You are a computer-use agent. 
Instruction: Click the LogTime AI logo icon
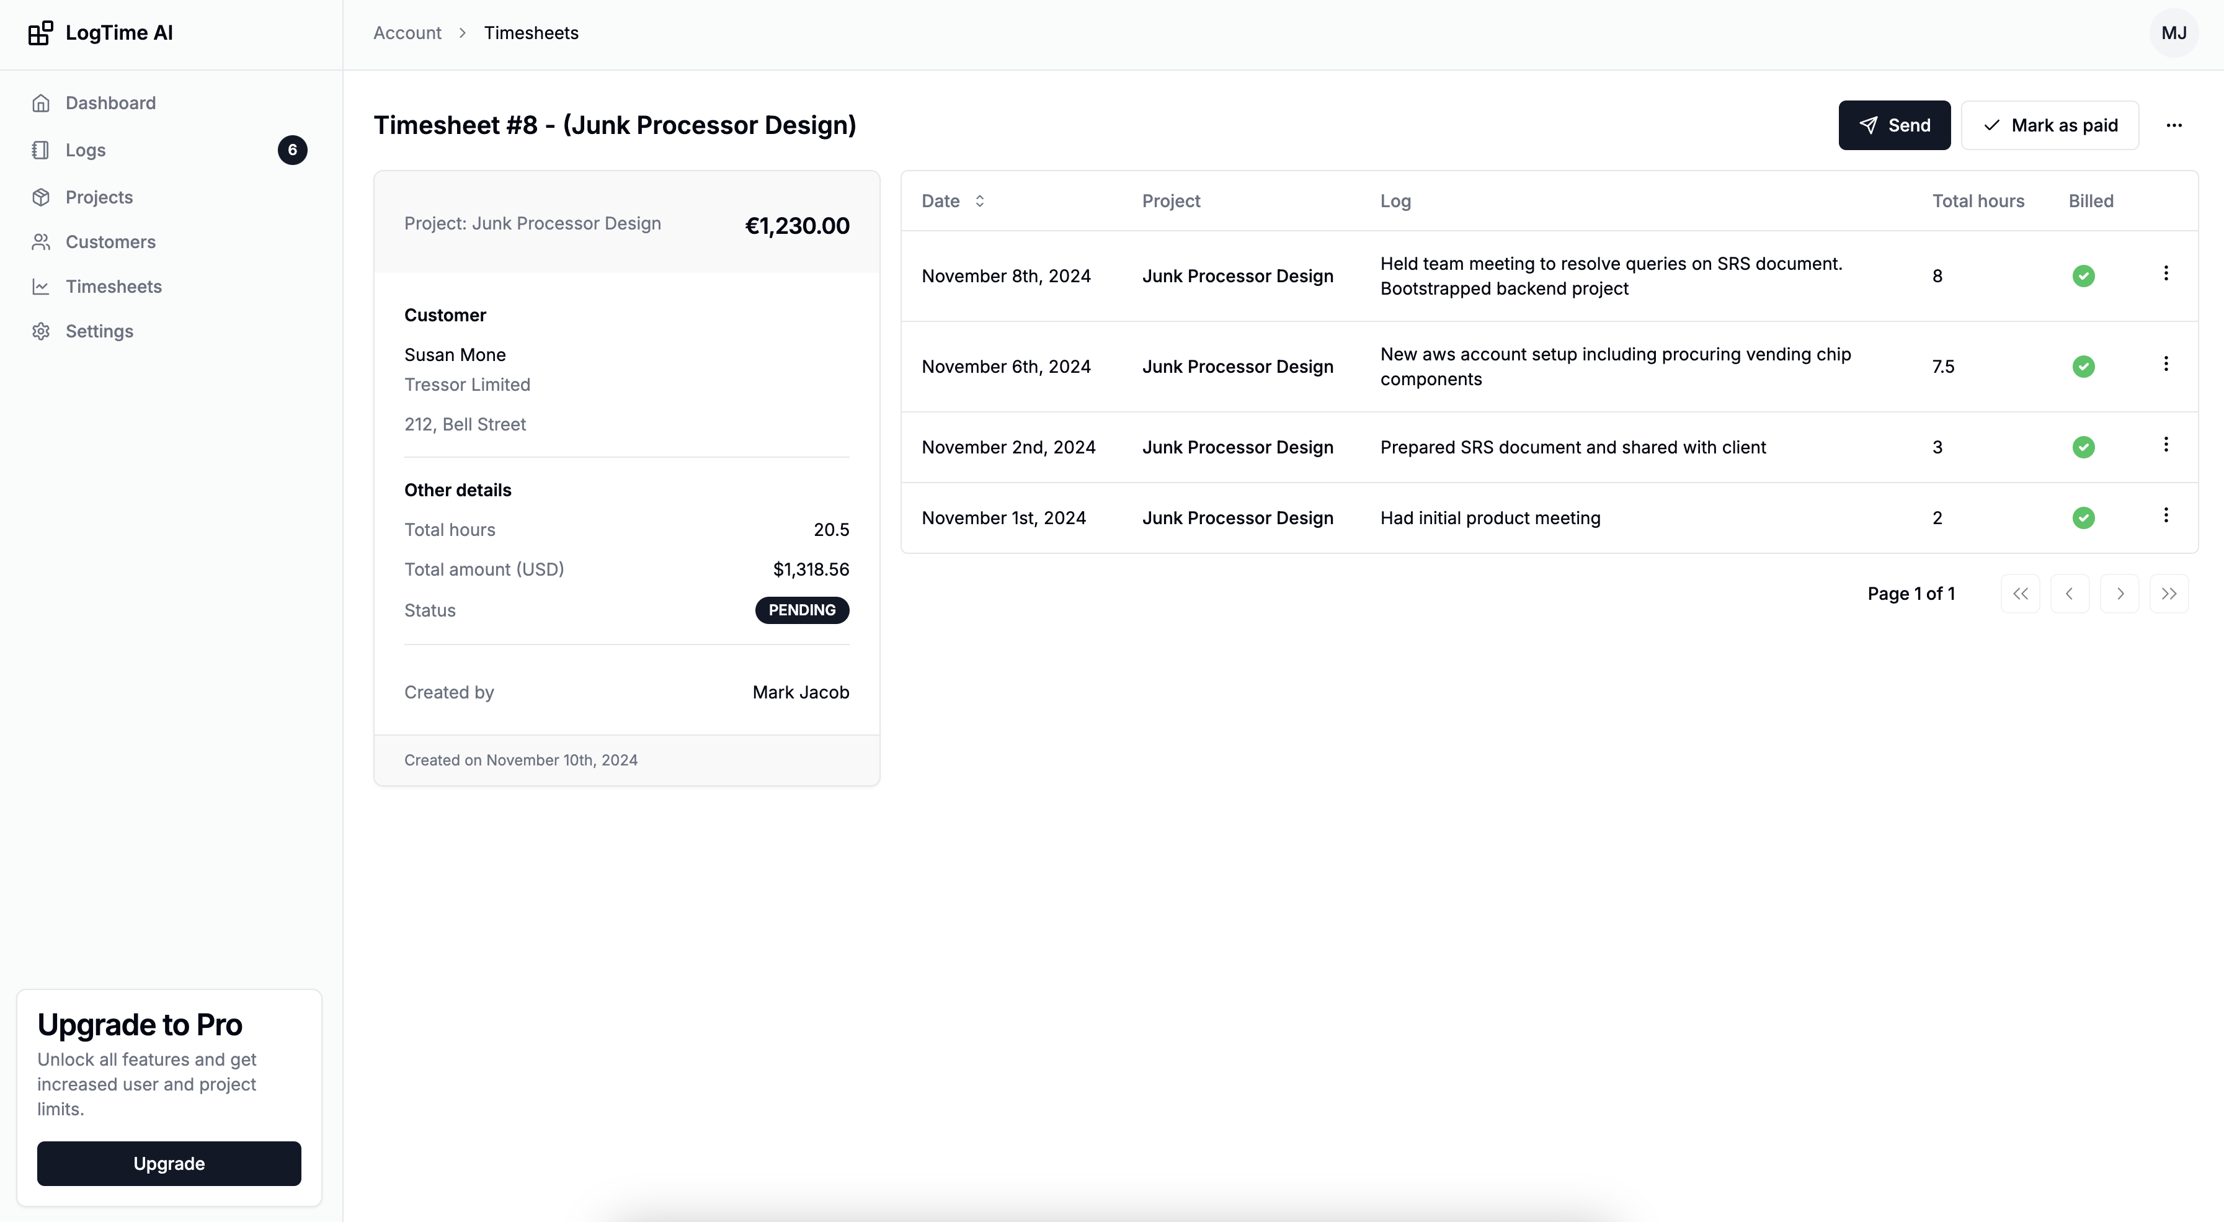click(40, 33)
